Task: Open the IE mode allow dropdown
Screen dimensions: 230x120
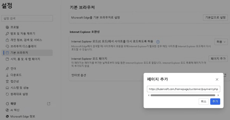Action: coord(221,42)
